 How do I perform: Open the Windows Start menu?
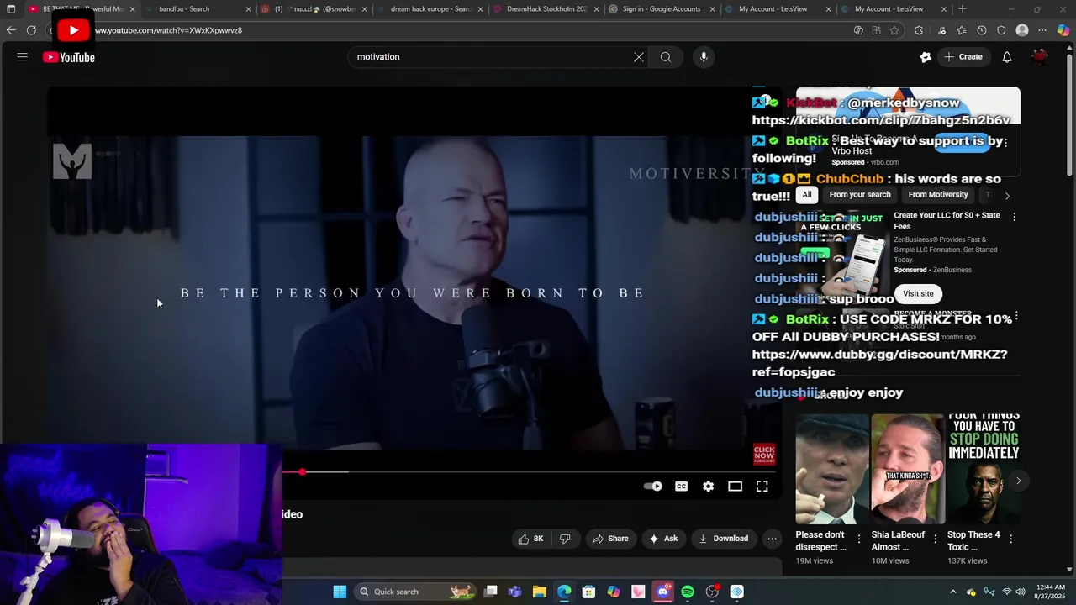(340, 592)
